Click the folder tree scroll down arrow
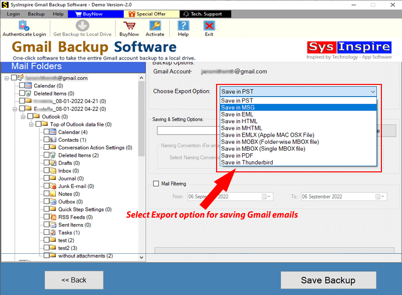402x295 pixels. (141, 257)
